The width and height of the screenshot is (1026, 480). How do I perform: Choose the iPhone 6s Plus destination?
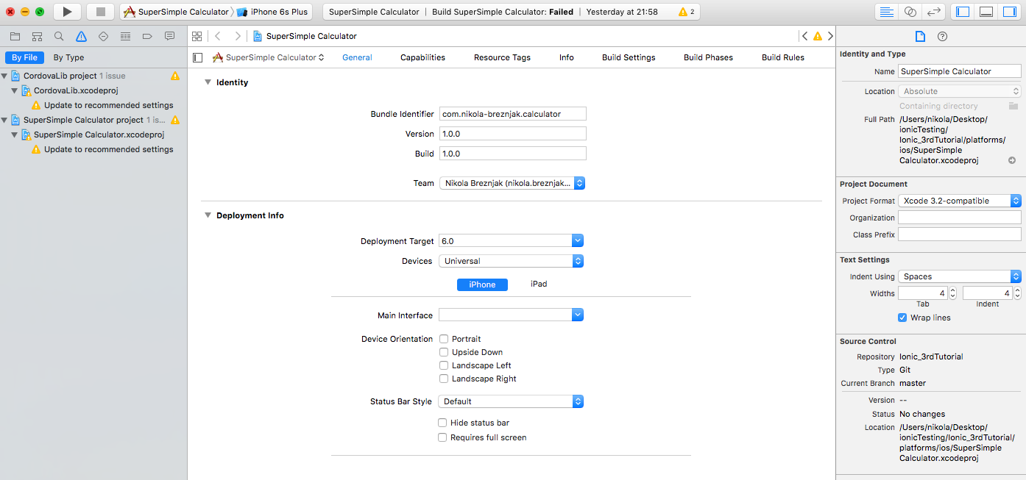(273, 12)
